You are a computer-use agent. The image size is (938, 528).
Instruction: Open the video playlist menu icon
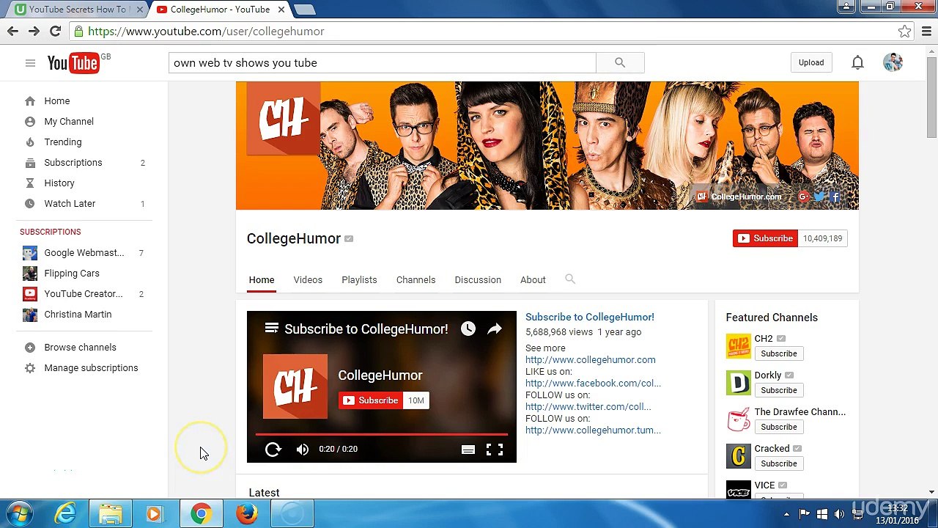coord(272,329)
